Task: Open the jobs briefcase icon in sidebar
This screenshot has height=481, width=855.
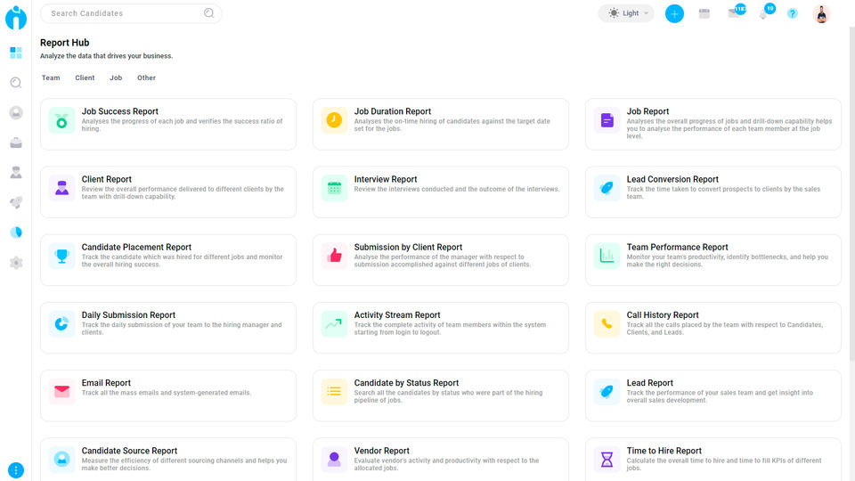Action: click(16, 143)
